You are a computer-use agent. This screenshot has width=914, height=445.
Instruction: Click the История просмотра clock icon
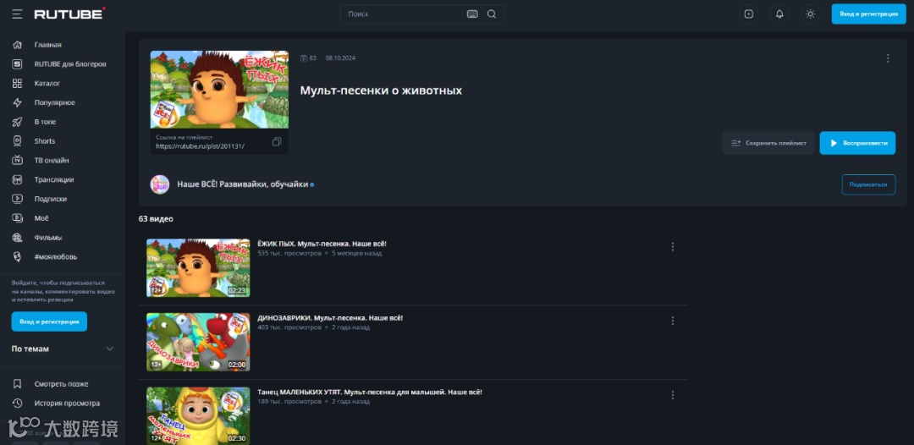click(x=18, y=403)
